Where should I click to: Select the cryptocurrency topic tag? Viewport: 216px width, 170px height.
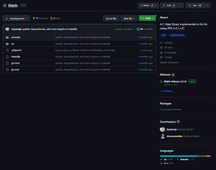coord(177,35)
